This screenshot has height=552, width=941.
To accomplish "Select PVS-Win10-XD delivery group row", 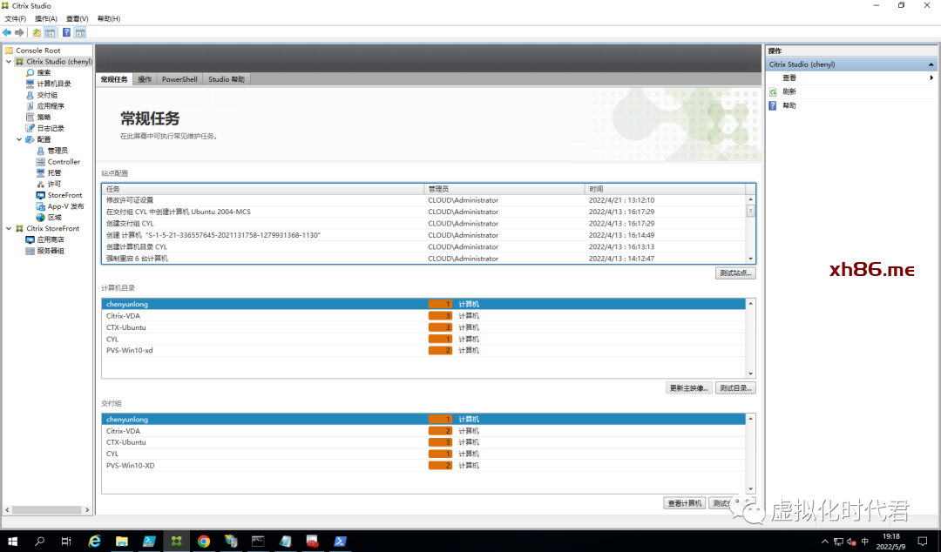I will coord(423,466).
